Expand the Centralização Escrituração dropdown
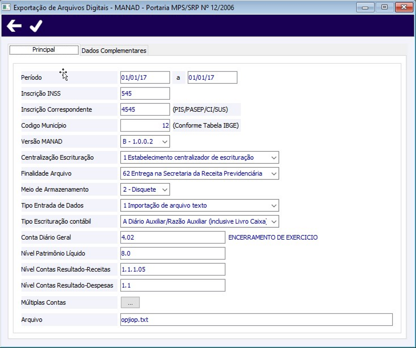Viewport: 416px width, 348px height. pyautogui.click(x=200, y=157)
